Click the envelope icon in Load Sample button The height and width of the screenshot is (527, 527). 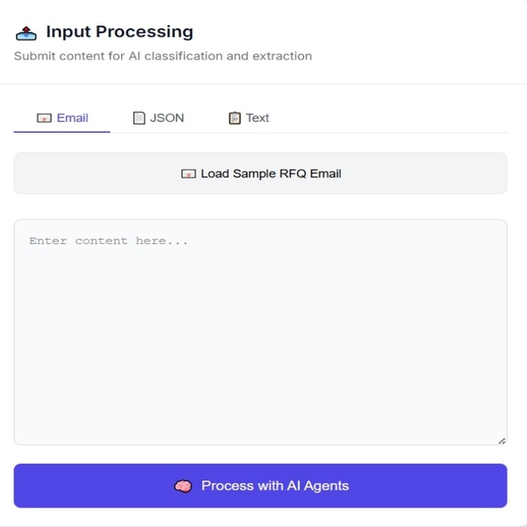pos(188,174)
